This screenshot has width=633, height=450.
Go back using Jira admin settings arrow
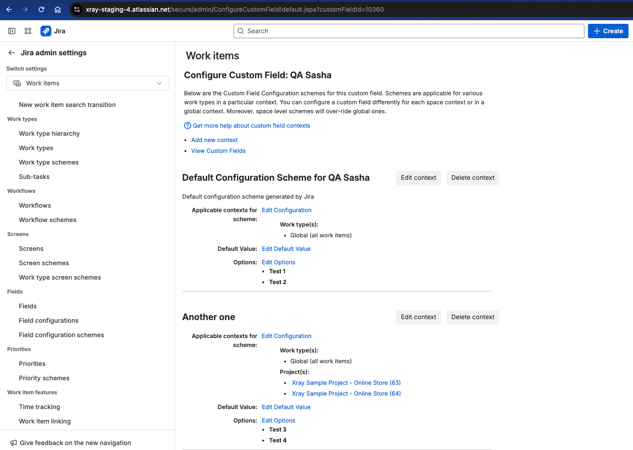tap(12, 53)
